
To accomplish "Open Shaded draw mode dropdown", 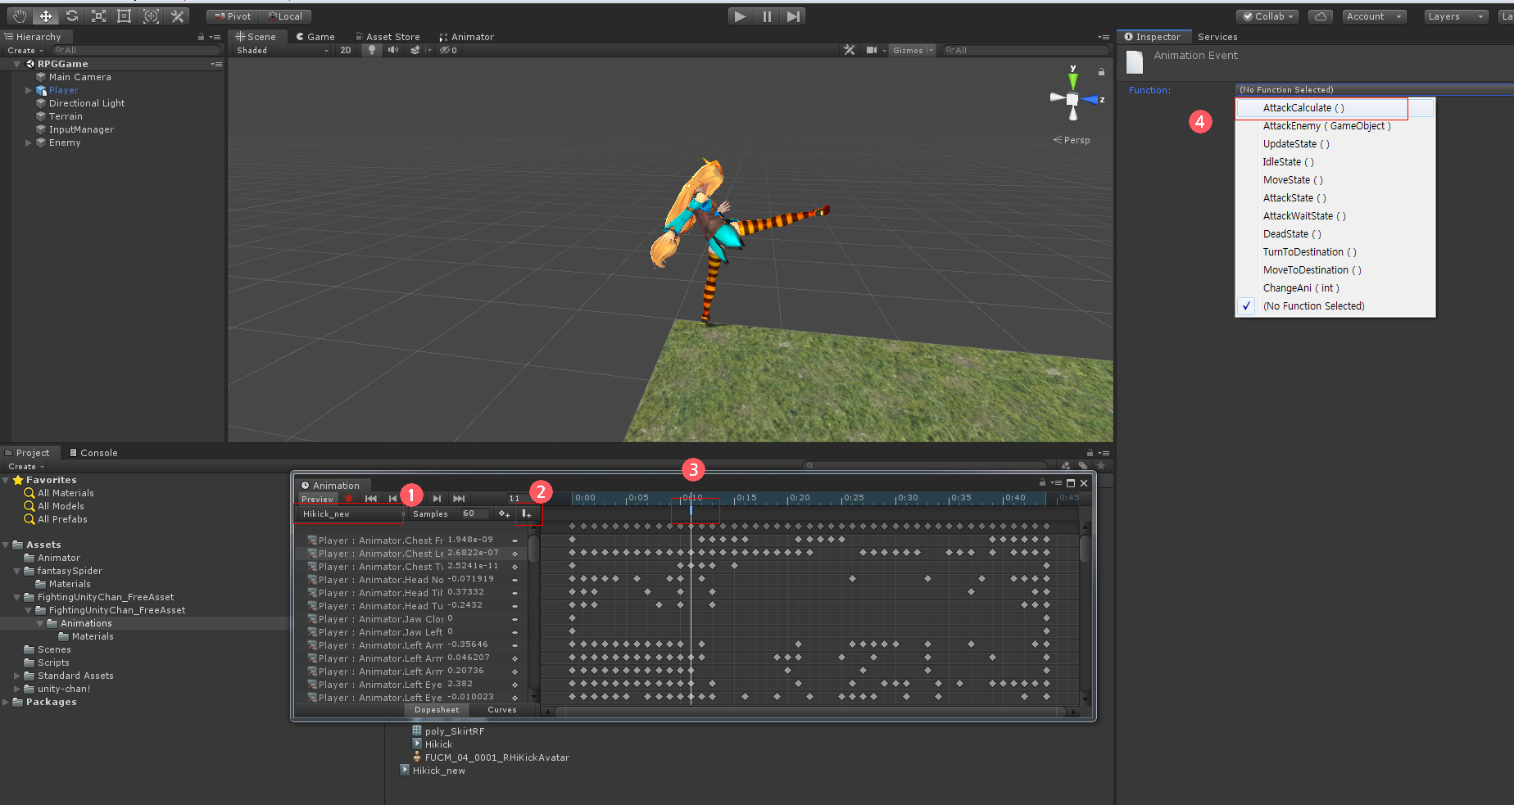I will [283, 51].
